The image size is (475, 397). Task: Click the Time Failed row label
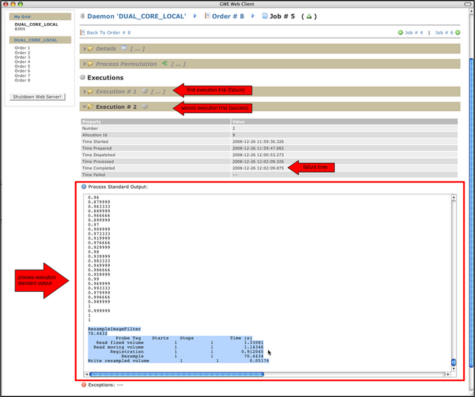pyautogui.click(x=93, y=175)
